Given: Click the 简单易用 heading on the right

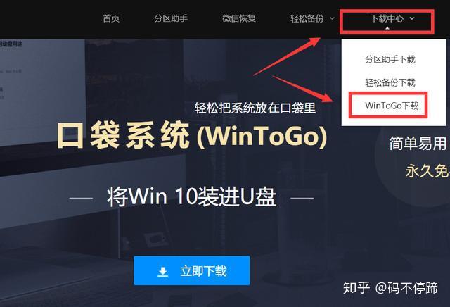Looking at the screenshot, I should (x=418, y=144).
